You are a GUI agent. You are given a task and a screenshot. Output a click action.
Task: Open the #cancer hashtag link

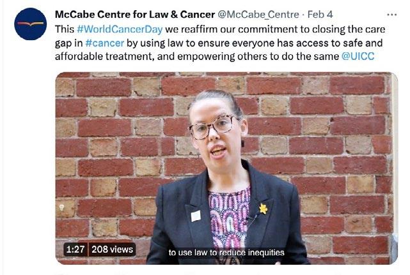click(105, 43)
